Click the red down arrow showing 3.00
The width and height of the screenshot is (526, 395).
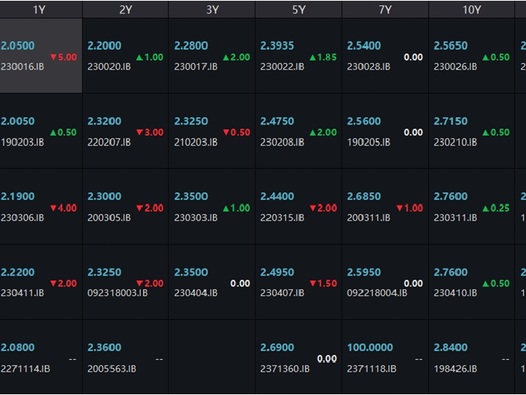[x=149, y=133]
